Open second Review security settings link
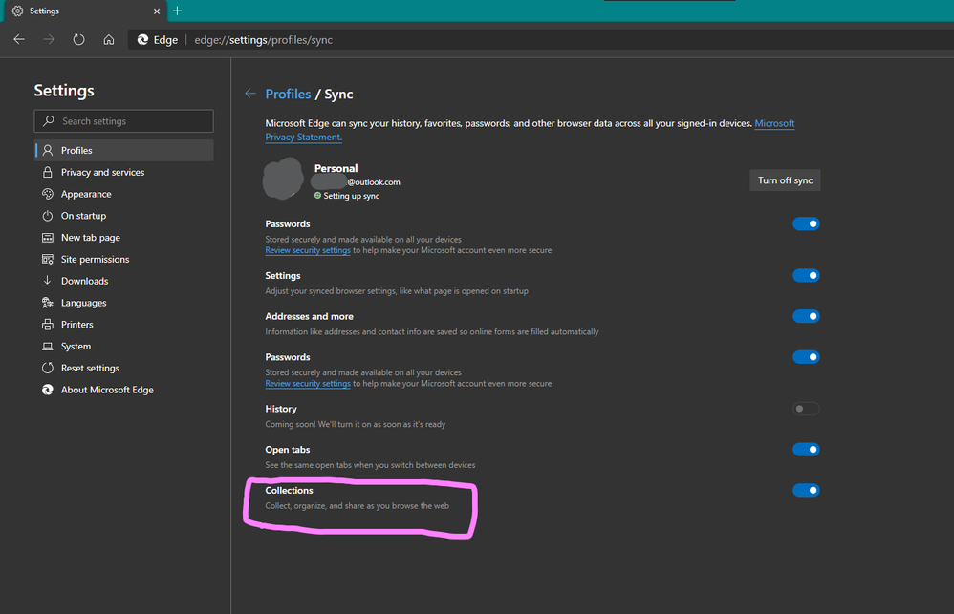954x614 pixels. 308,384
